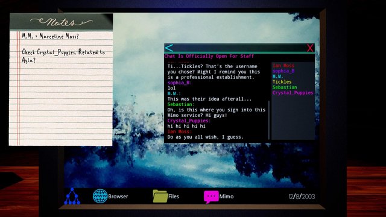Click the Browser label on taskbar
Image resolution: width=386 pixels, height=217 pixels.
pos(118,197)
